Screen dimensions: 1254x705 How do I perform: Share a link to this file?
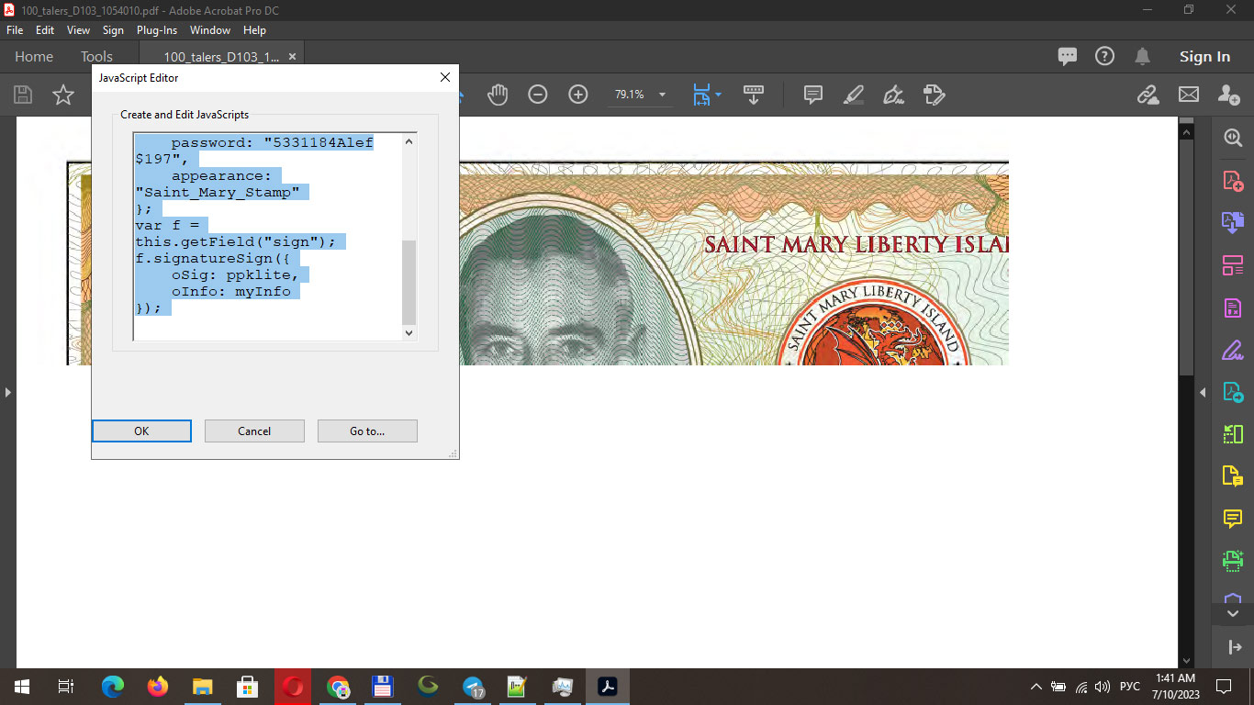click(1148, 95)
